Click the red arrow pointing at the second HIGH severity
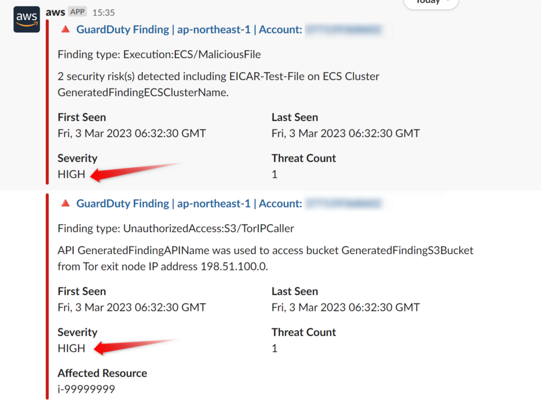541x404 pixels. click(134, 345)
